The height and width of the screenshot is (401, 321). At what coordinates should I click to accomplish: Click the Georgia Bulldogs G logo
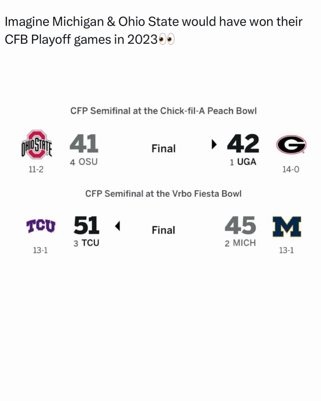click(291, 145)
